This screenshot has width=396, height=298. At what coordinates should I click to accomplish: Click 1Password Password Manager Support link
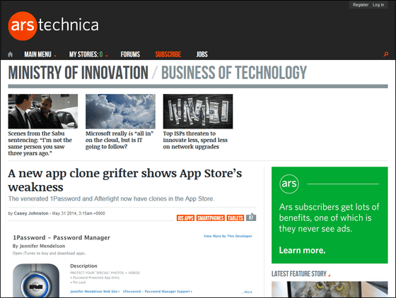pos(157,292)
